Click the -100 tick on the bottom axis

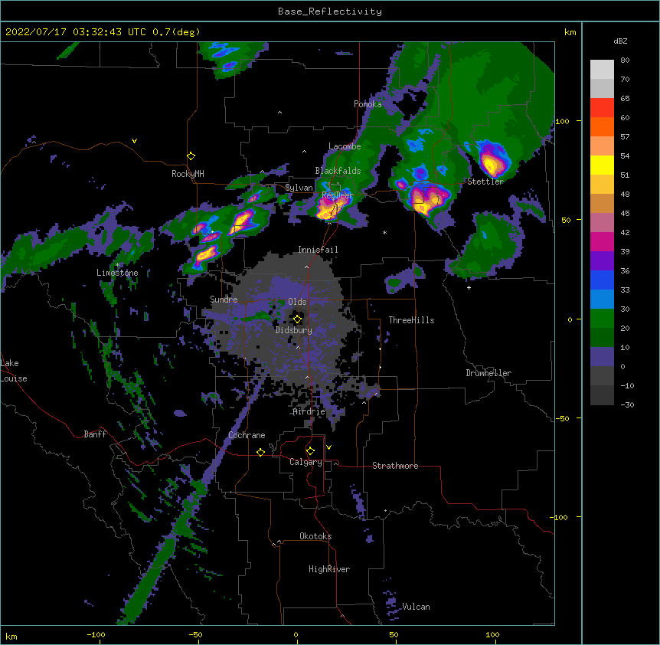coord(96,634)
